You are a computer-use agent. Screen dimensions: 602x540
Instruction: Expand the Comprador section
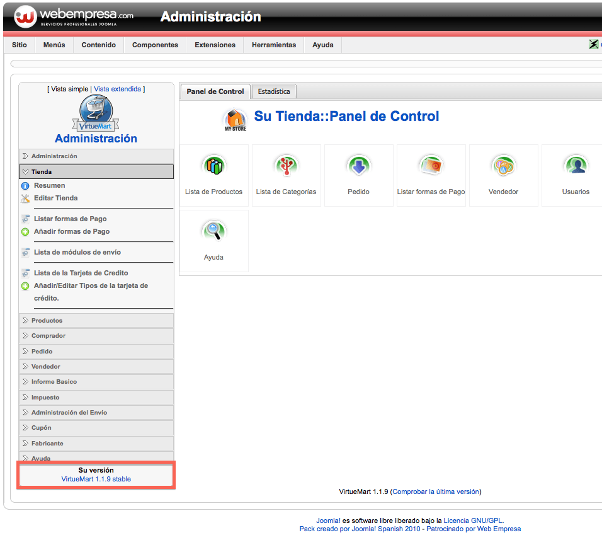[96, 336]
